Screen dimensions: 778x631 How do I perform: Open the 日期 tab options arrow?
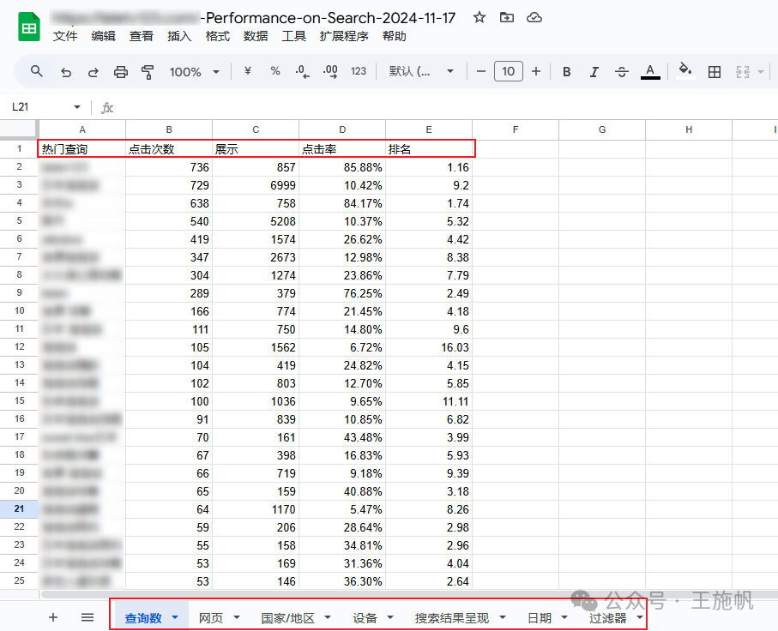tap(564, 617)
